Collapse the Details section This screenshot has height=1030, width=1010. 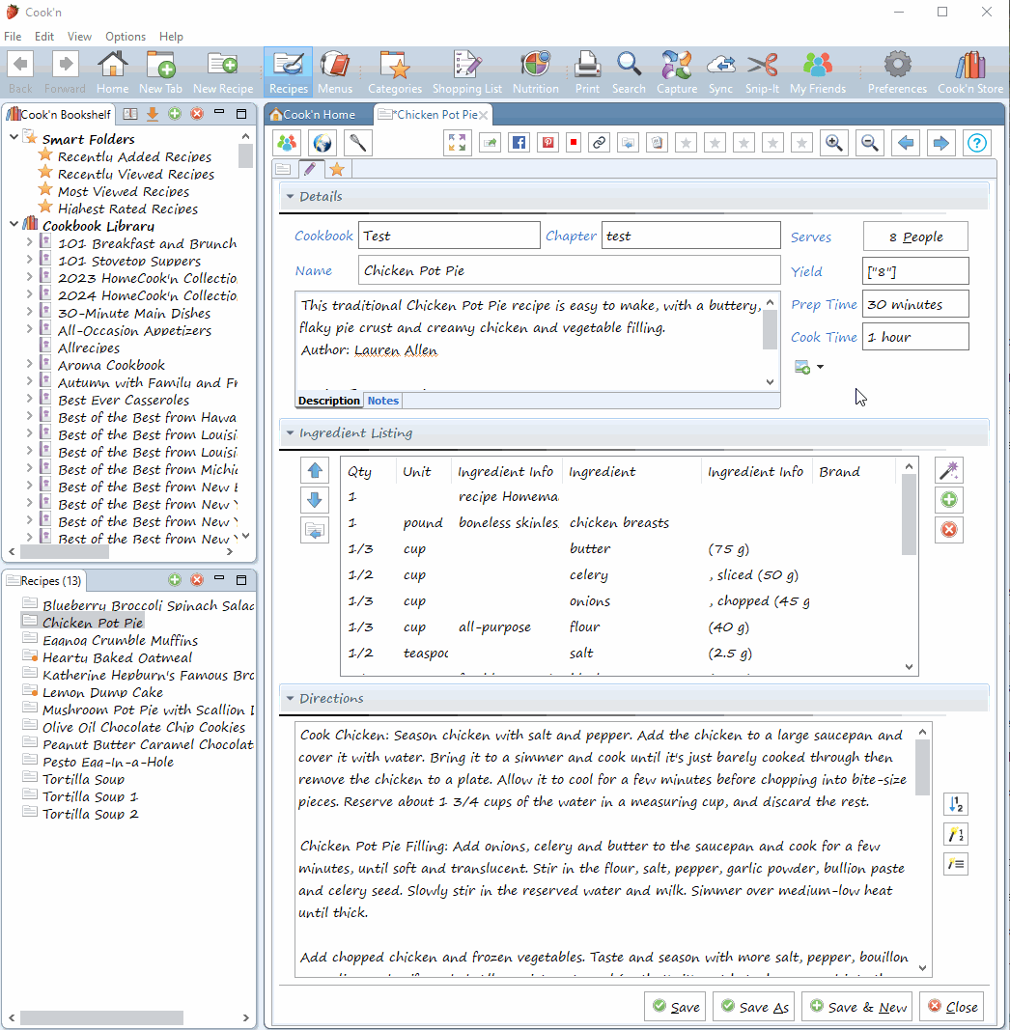click(x=290, y=197)
